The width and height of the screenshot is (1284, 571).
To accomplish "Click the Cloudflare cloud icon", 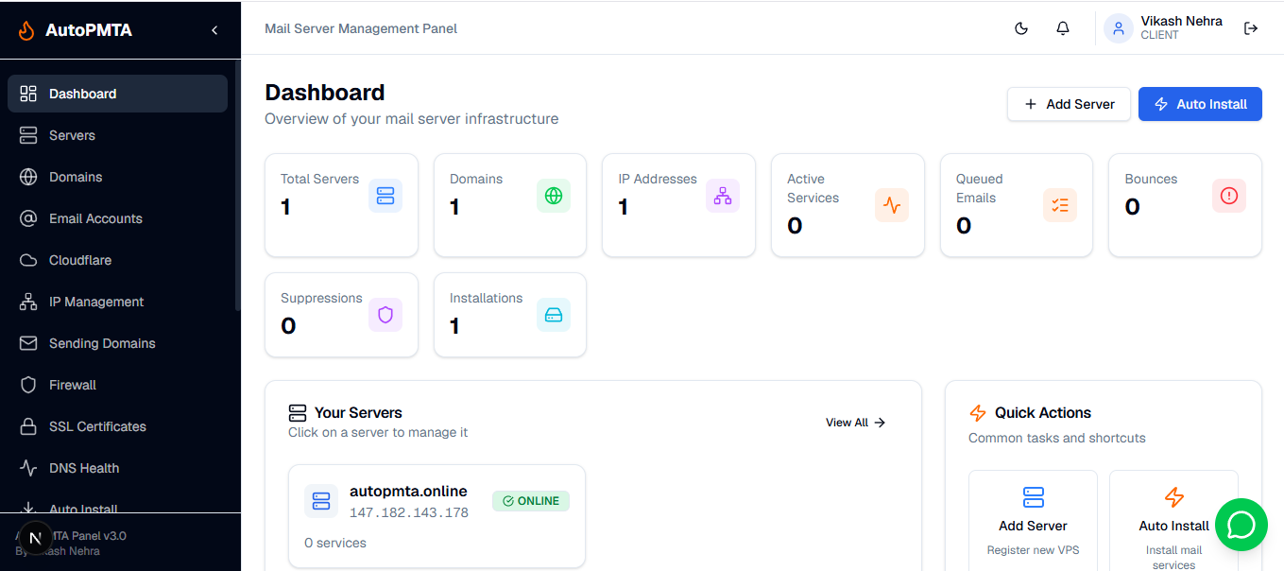I will (28, 260).
